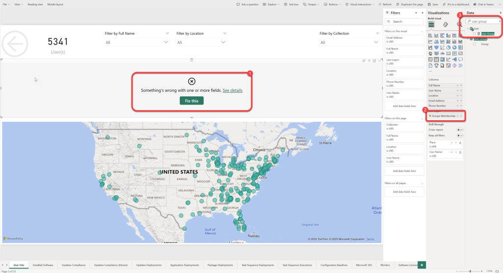Image resolution: width=503 pixels, height=273 pixels.
Task: Open the File menu
Action: (5, 4)
